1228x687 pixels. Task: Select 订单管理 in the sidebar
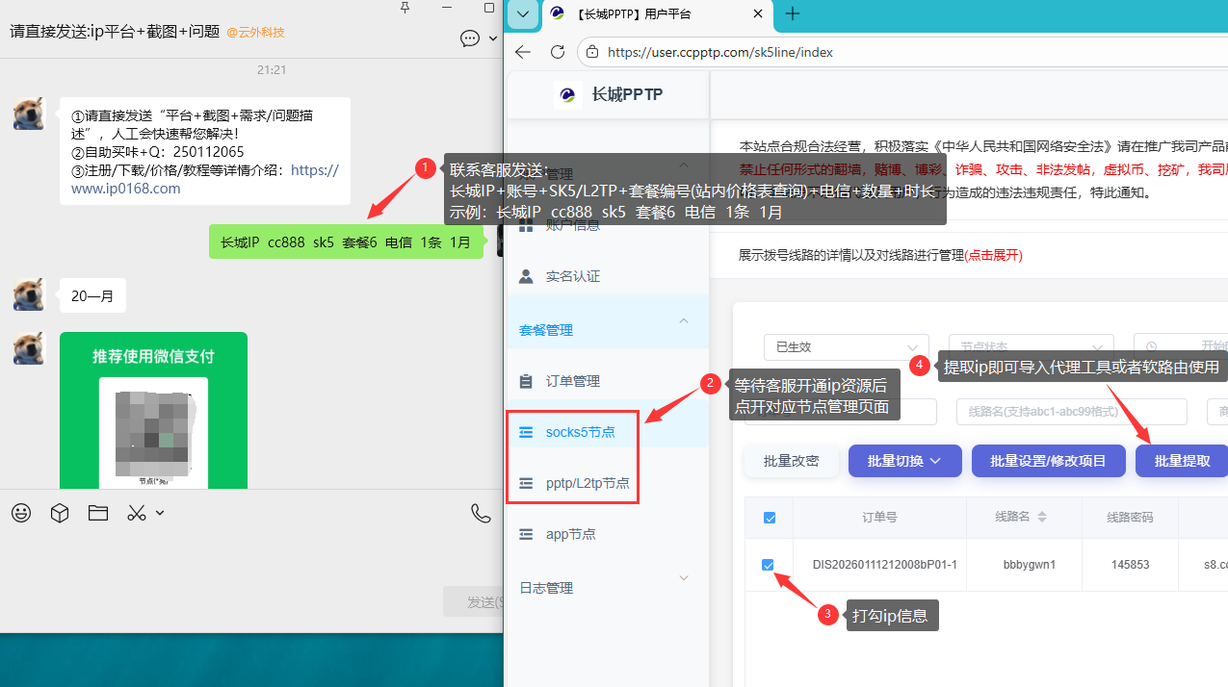point(572,381)
